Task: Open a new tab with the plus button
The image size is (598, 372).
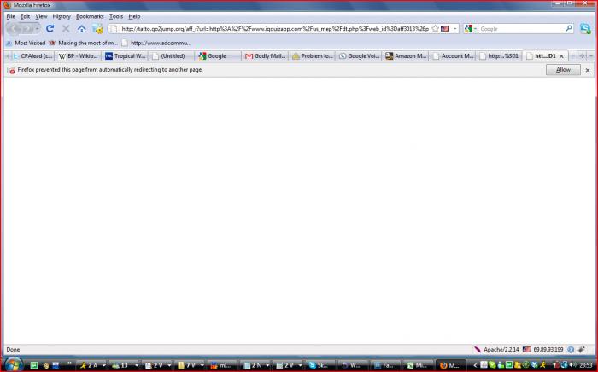Action: [x=582, y=56]
